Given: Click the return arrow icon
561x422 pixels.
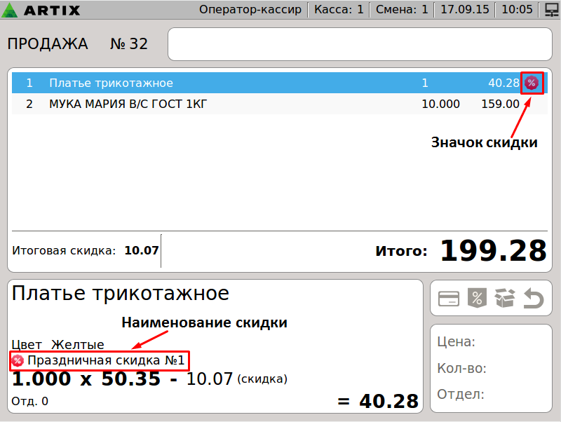Looking at the screenshot, I should pos(533,299).
